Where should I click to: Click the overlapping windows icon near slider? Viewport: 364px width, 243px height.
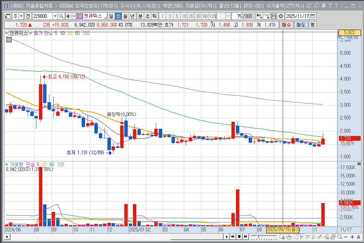tap(289, 237)
